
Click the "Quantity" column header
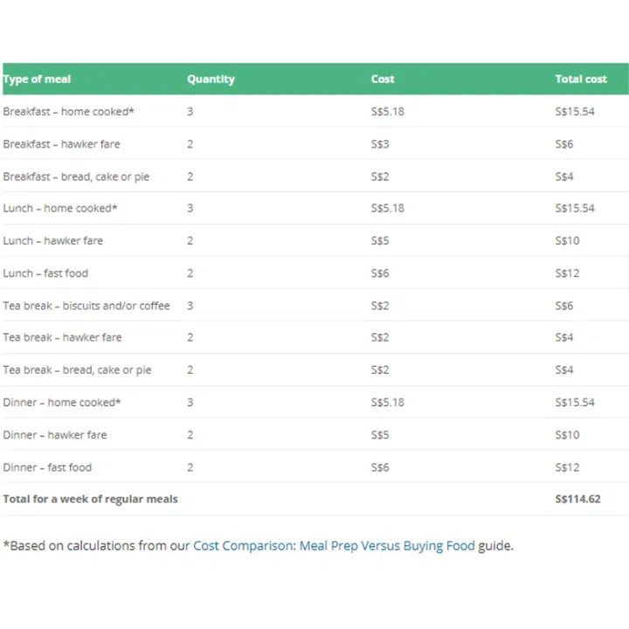pos(211,79)
